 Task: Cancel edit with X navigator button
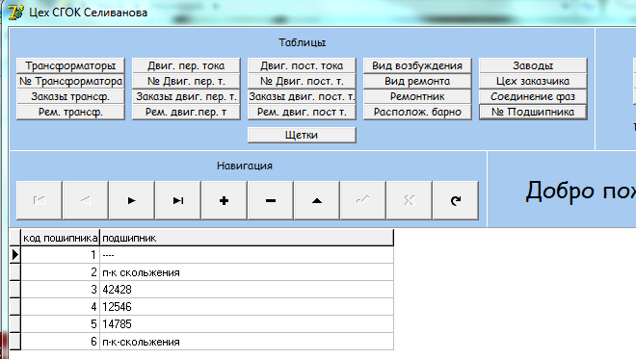[x=410, y=200]
